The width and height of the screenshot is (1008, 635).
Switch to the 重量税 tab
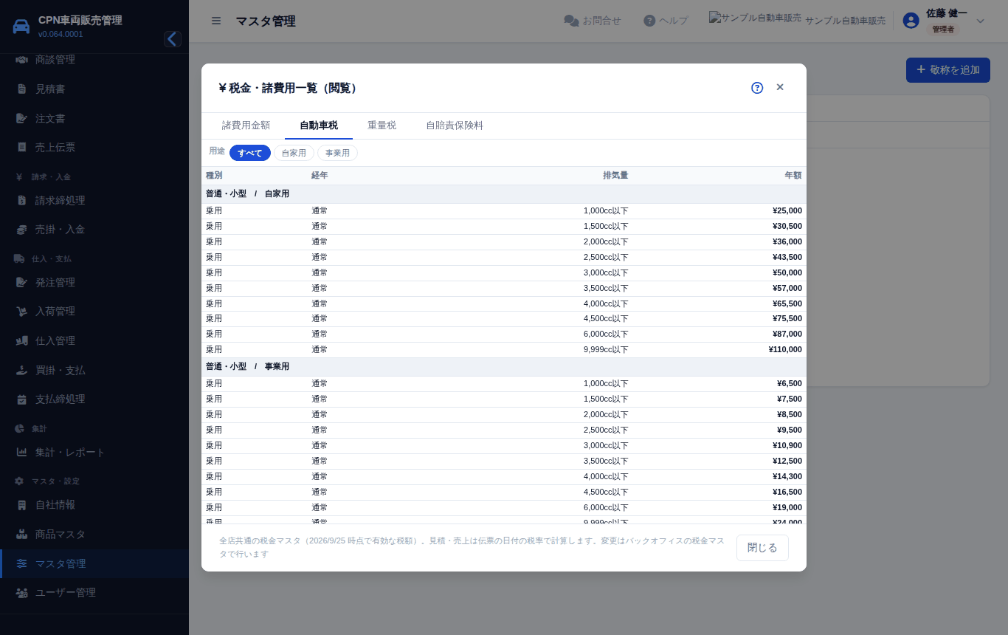pos(382,126)
